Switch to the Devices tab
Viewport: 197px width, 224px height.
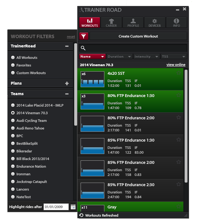coord(155,22)
